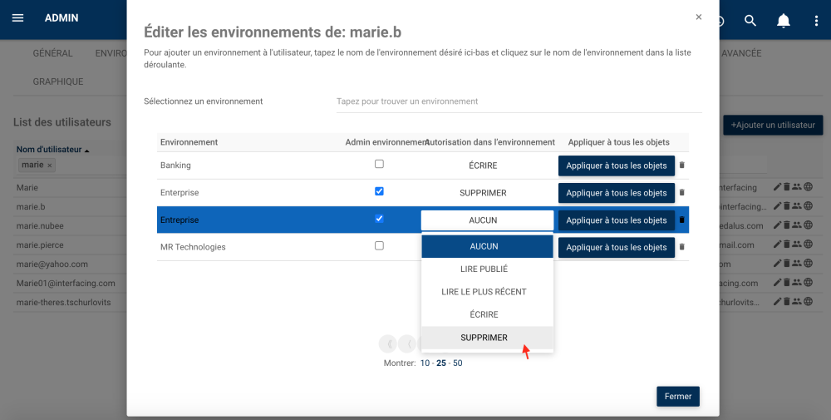831x420 pixels.
Task: Open the AUCUN authorization combo box
Action: click(x=487, y=220)
